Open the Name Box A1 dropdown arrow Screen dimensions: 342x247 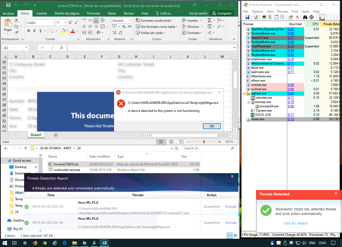(27, 48)
